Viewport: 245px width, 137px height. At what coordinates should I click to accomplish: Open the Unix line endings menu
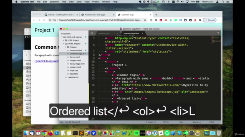tap(181, 122)
